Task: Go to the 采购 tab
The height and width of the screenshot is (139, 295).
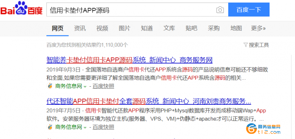Action: 214,28
